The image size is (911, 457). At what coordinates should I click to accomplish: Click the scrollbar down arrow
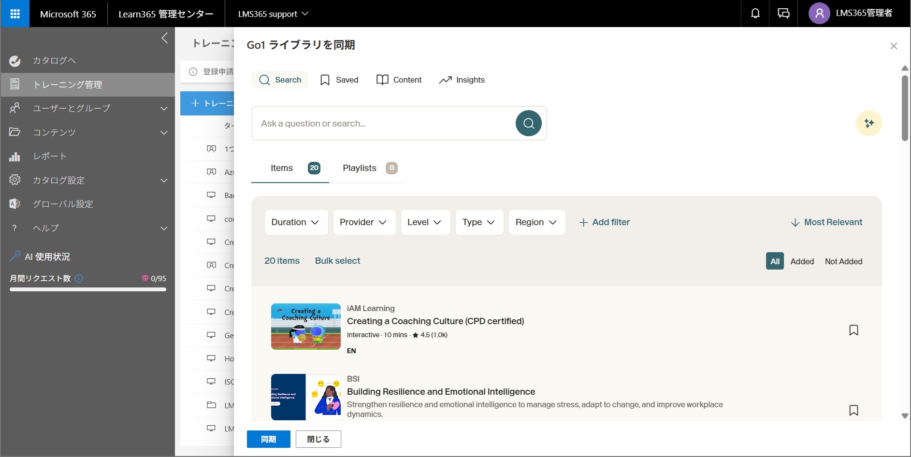coord(905,416)
